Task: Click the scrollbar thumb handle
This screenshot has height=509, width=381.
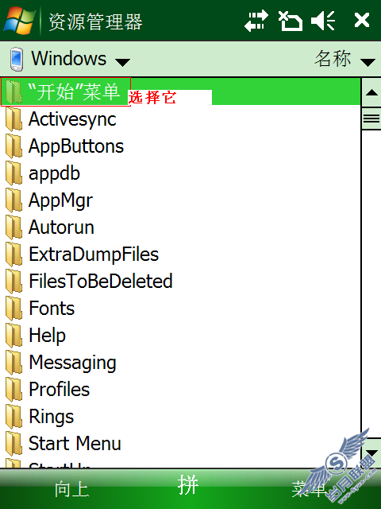Action: [371, 119]
